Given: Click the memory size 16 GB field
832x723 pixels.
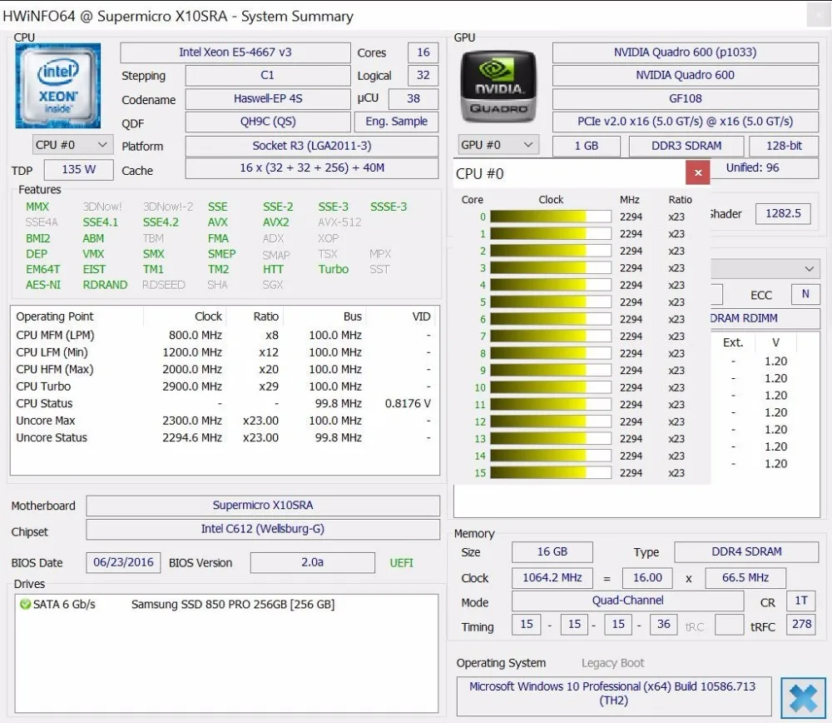Looking at the screenshot, I should pyautogui.click(x=552, y=552).
